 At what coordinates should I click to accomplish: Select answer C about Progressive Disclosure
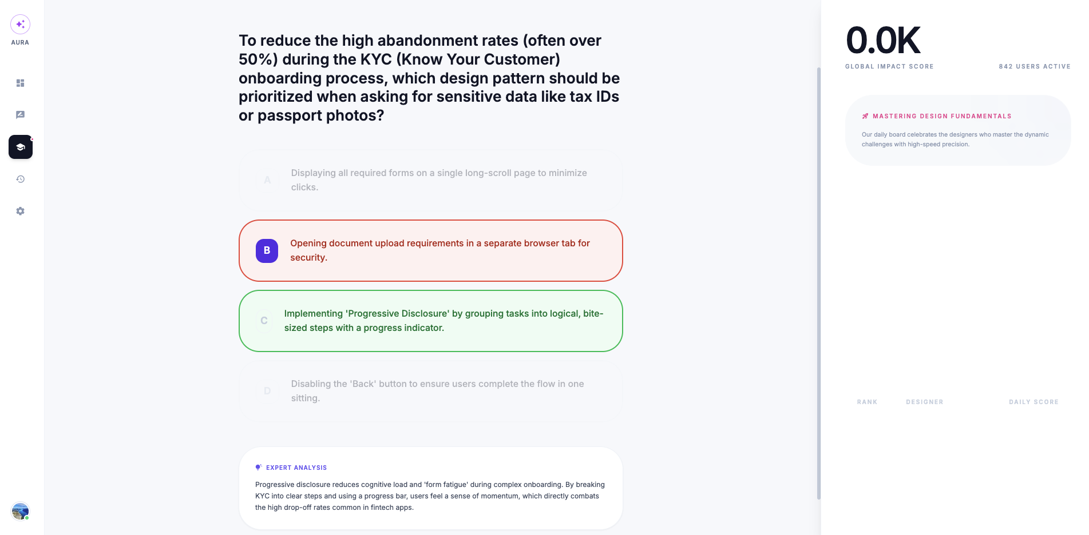point(430,321)
